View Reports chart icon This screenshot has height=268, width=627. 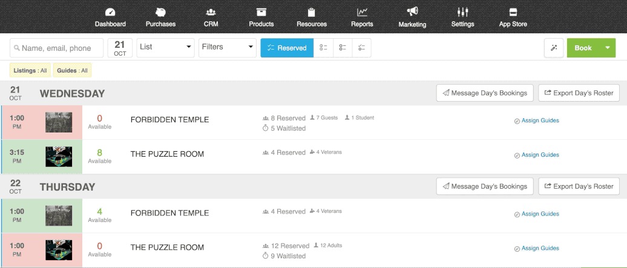(362, 12)
